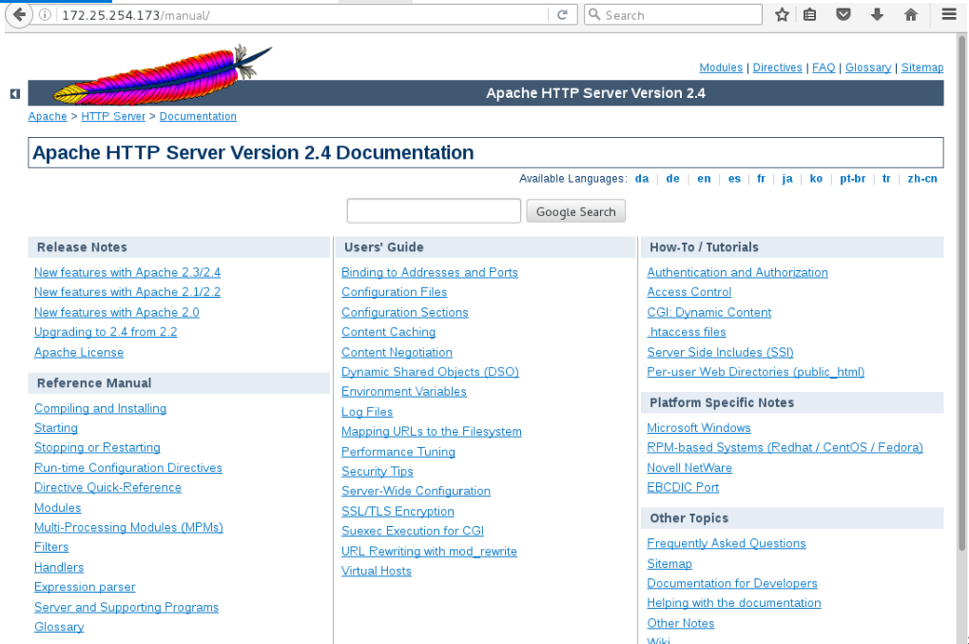Open Modules link in top navigation
The image size is (969, 644).
coord(721,68)
